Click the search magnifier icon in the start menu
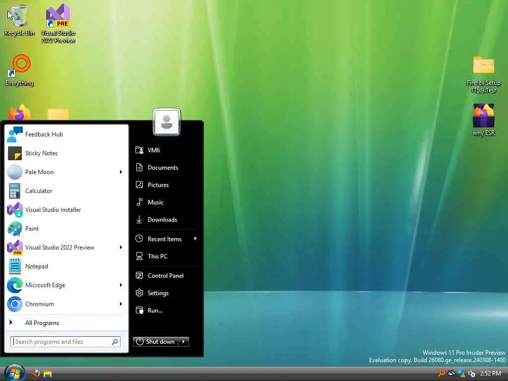The width and height of the screenshot is (508, 381). 115,342
